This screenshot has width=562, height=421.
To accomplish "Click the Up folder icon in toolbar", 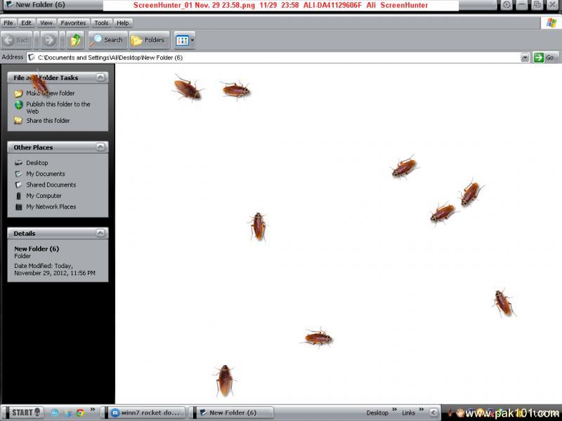I will tap(76, 40).
